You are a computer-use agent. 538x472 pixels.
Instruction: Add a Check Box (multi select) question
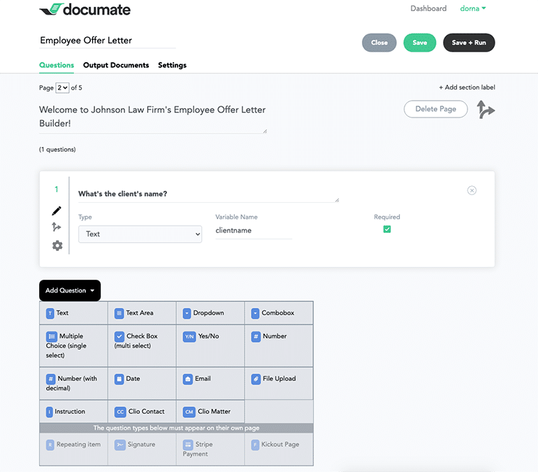tap(142, 345)
